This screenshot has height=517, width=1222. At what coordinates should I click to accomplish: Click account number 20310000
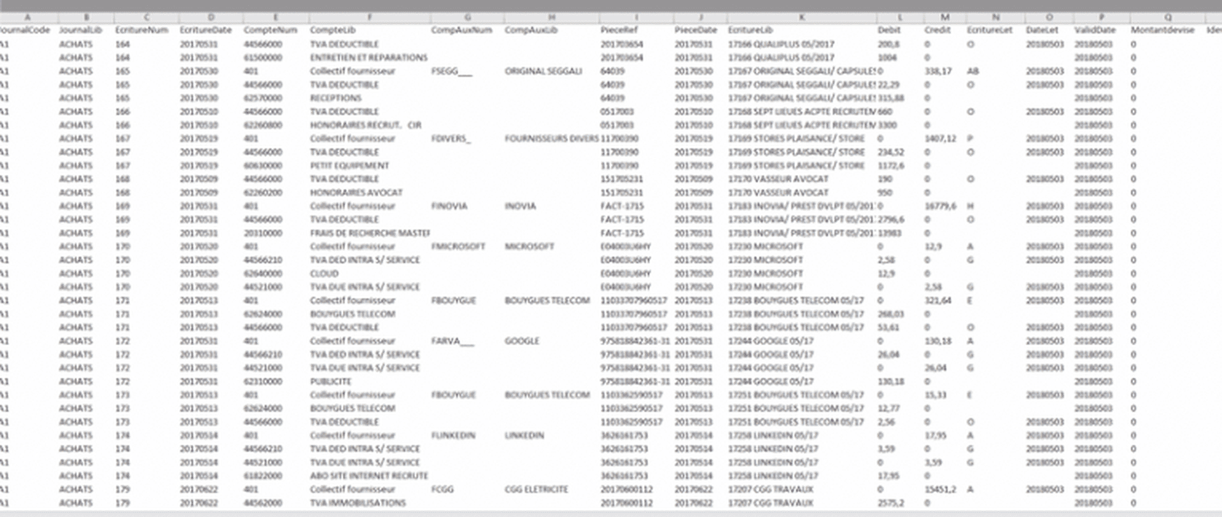point(263,233)
